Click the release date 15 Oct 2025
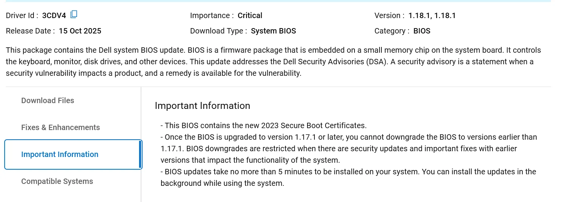 coord(80,31)
